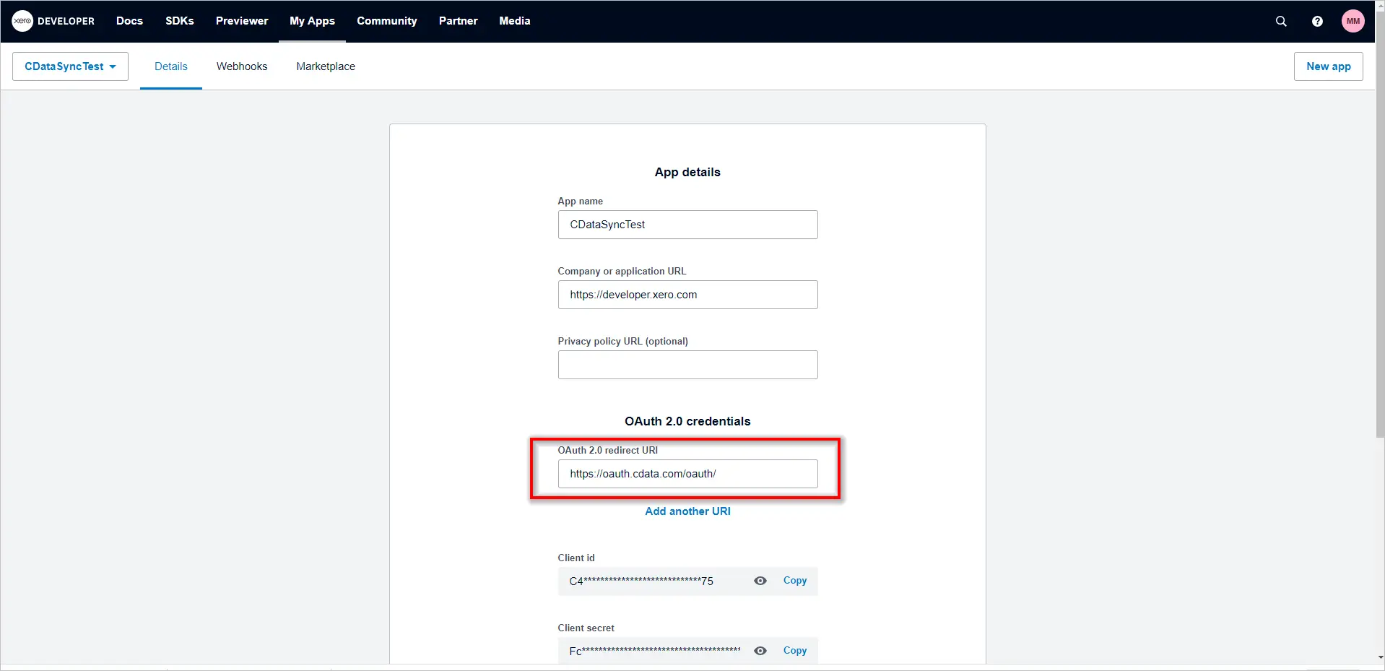This screenshot has width=1385, height=671.
Task: Focus the App name field
Action: pyautogui.click(x=687, y=225)
